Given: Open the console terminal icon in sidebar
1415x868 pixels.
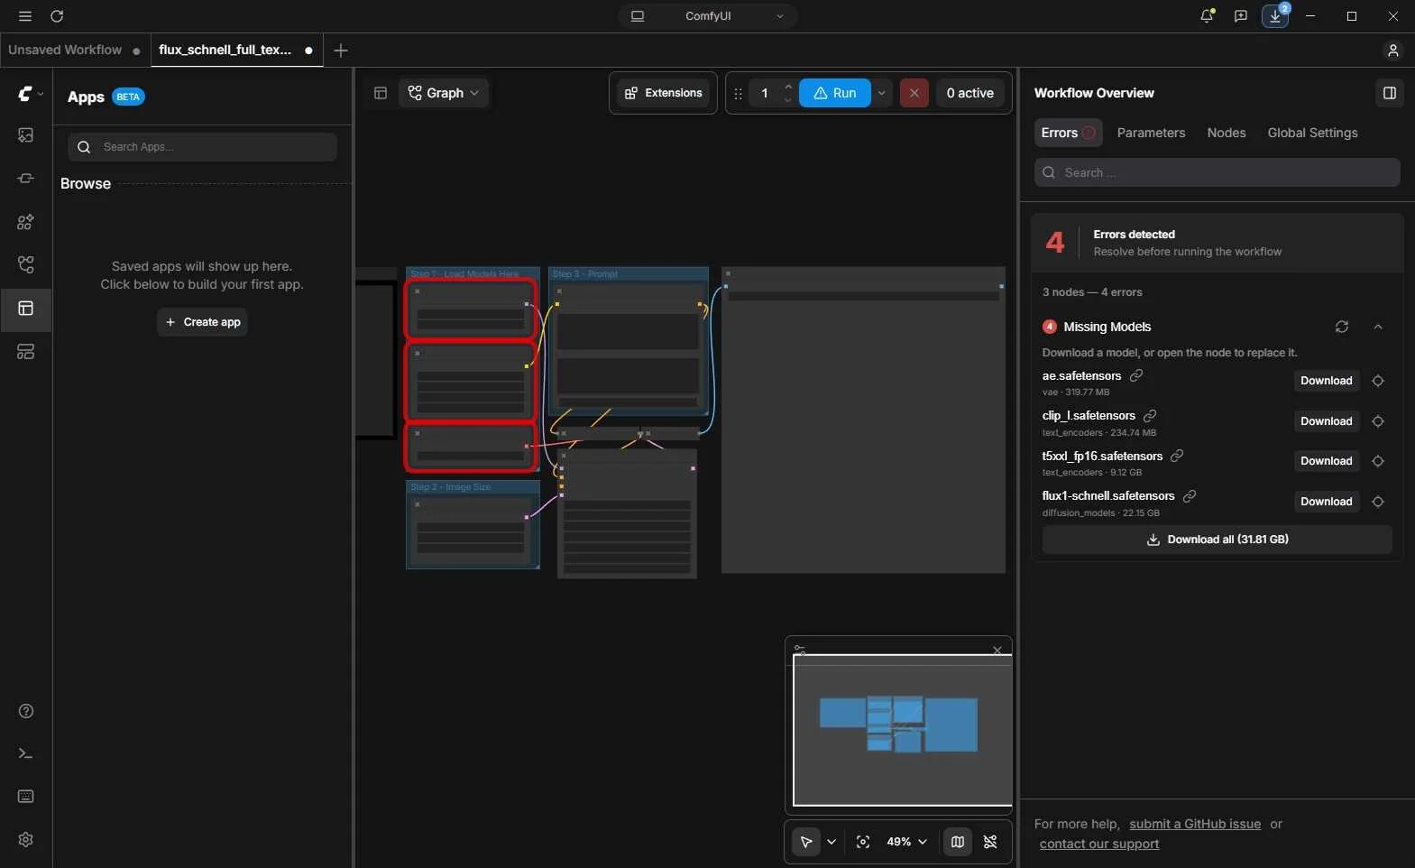Looking at the screenshot, I should (x=26, y=753).
